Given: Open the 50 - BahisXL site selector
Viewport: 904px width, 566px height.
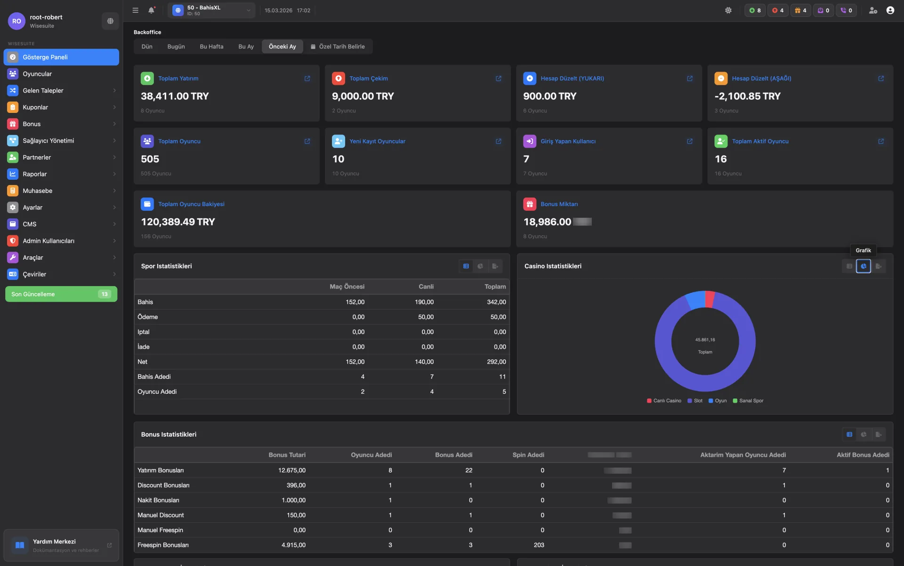Looking at the screenshot, I should [x=211, y=10].
